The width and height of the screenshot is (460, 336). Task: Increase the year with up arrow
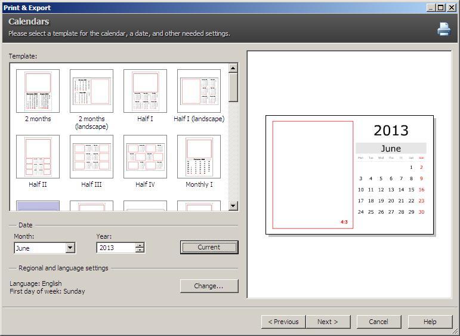point(140,245)
